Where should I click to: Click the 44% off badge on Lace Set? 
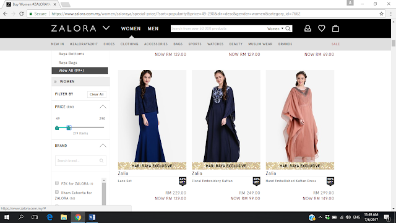tap(183, 181)
